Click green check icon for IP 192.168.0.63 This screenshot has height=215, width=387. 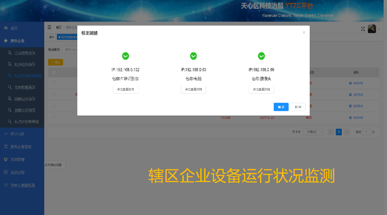193,56
